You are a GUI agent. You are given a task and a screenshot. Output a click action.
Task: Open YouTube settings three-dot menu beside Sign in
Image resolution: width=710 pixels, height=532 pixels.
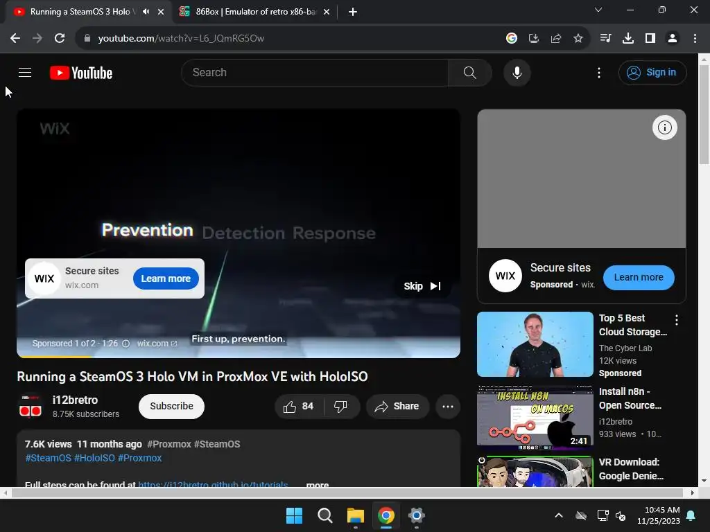tap(598, 73)
